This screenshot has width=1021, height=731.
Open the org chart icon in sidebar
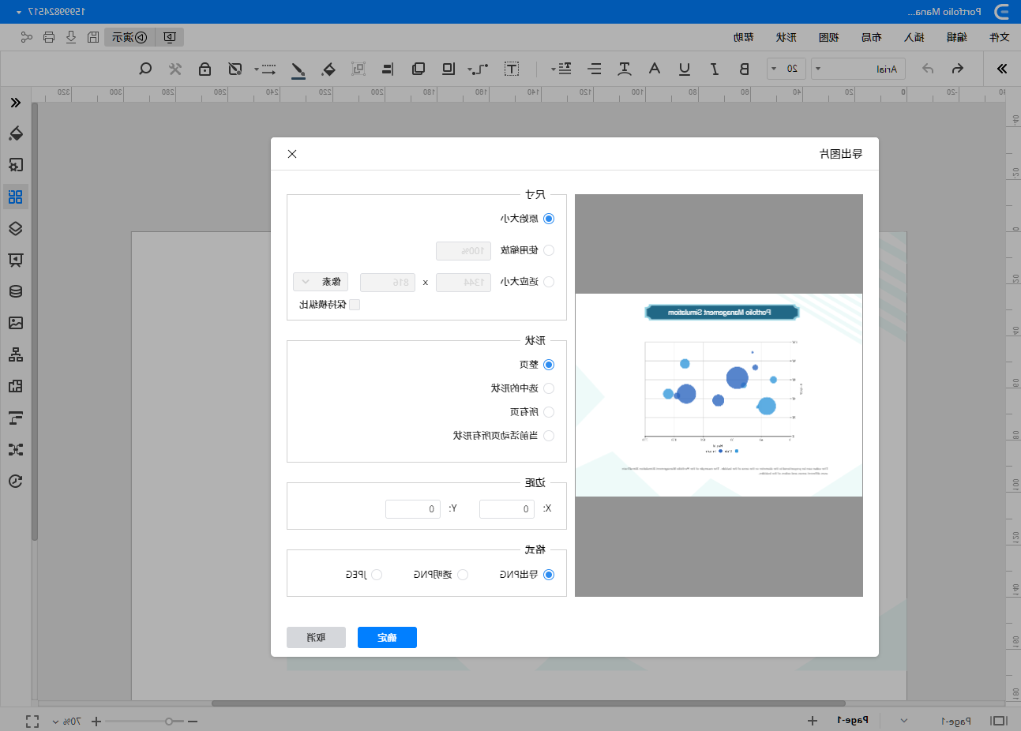coord(16,354)
